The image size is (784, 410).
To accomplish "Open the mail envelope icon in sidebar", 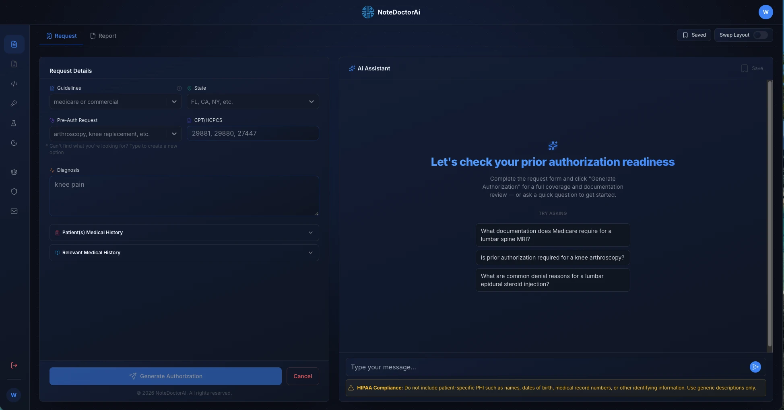I will tap(14, 211).
